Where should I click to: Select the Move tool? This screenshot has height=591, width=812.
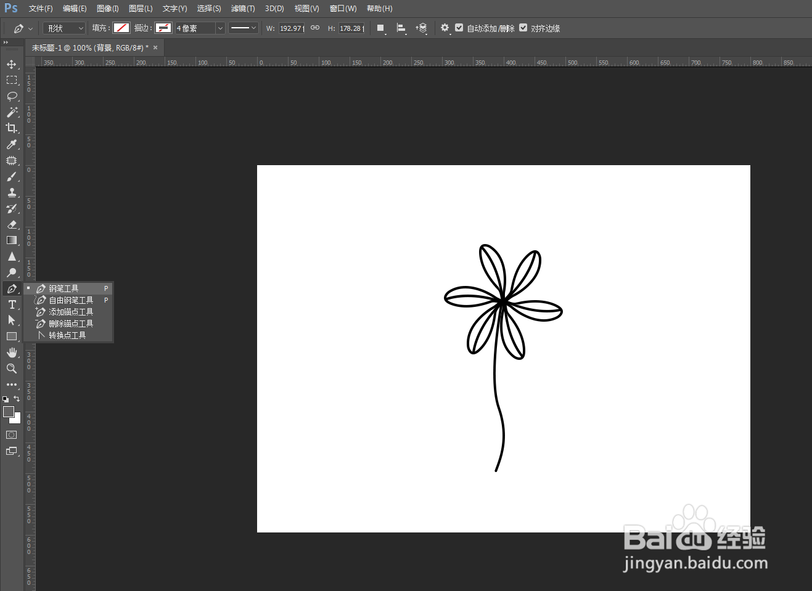[12, 64]
